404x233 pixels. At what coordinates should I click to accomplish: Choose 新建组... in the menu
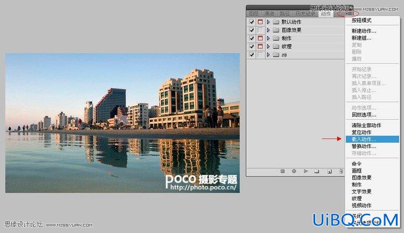(x=361, y=38)
